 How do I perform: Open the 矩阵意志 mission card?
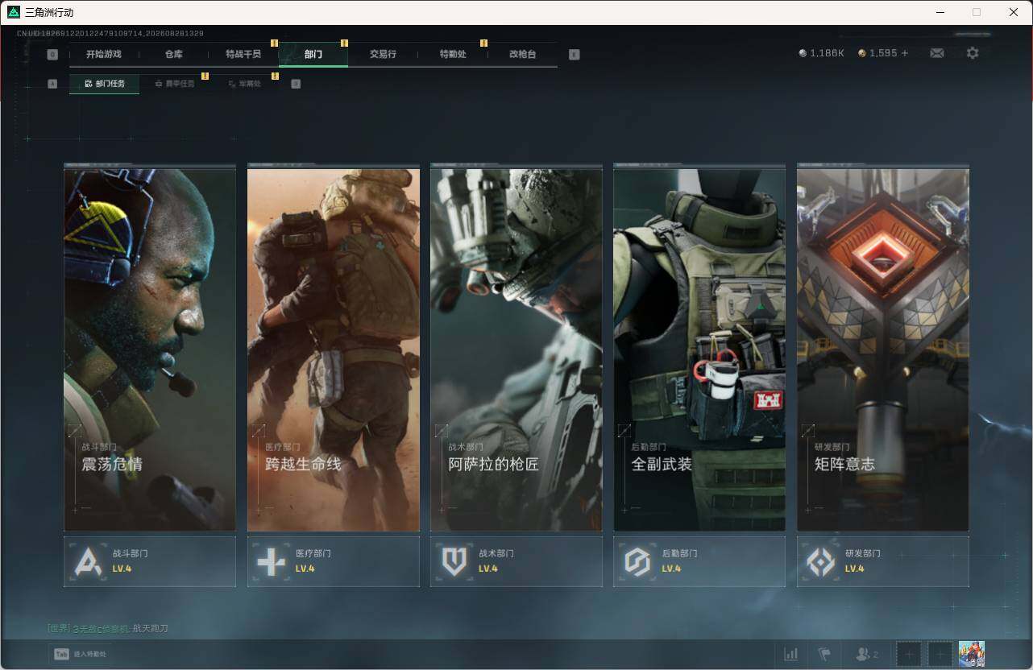883,348
